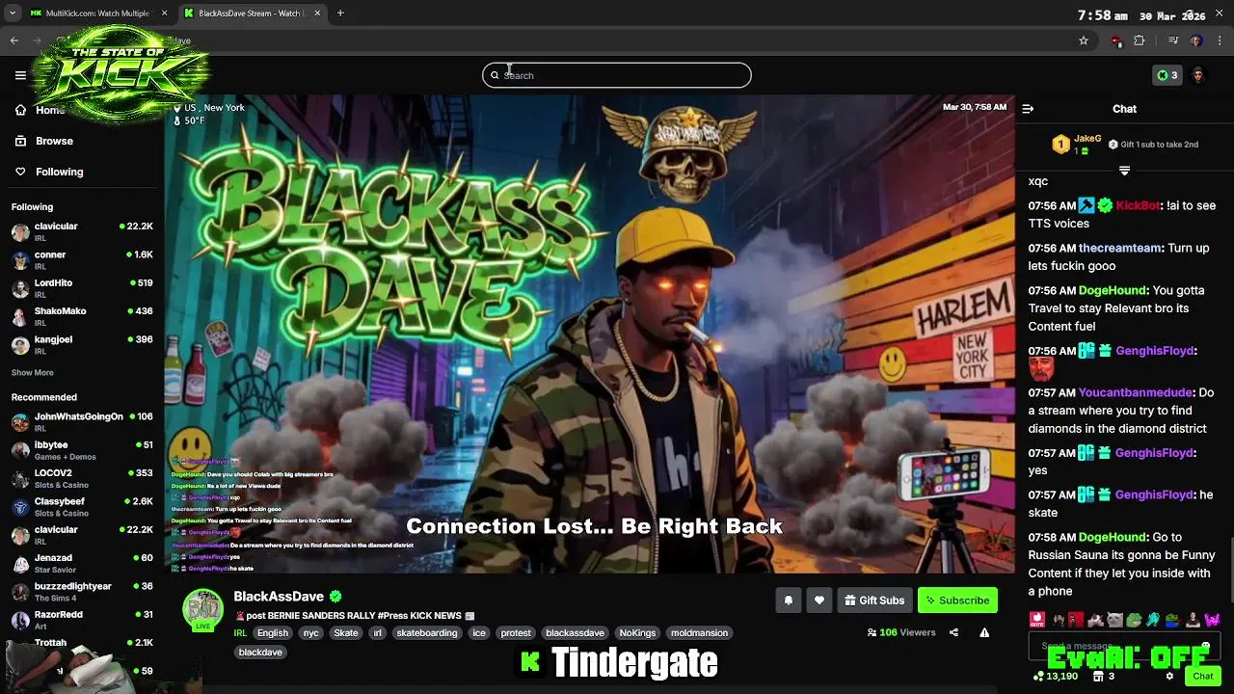This screenshot has height=694, width=1234.
Task: Open the emoji picker in message box
Action: 1205,646
